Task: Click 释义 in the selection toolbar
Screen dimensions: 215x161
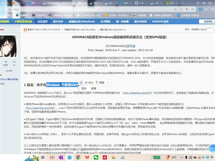Action: click(89, 83)
